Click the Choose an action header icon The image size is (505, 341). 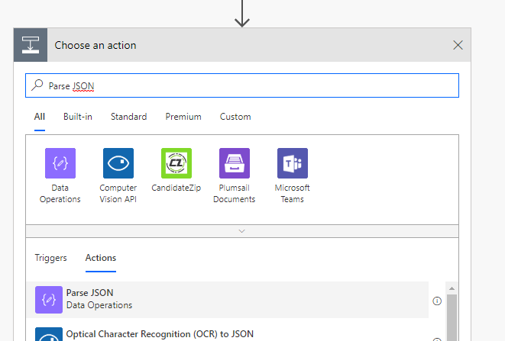(31, 45)
